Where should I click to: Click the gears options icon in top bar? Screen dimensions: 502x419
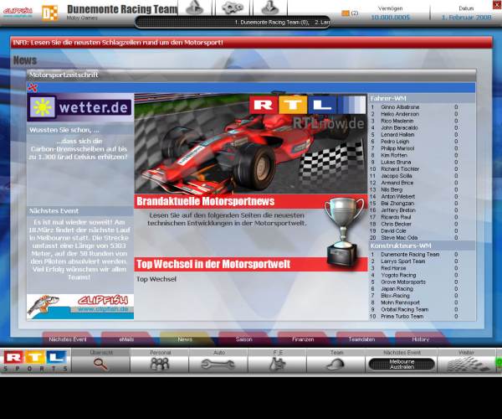[x=233, y=8]
